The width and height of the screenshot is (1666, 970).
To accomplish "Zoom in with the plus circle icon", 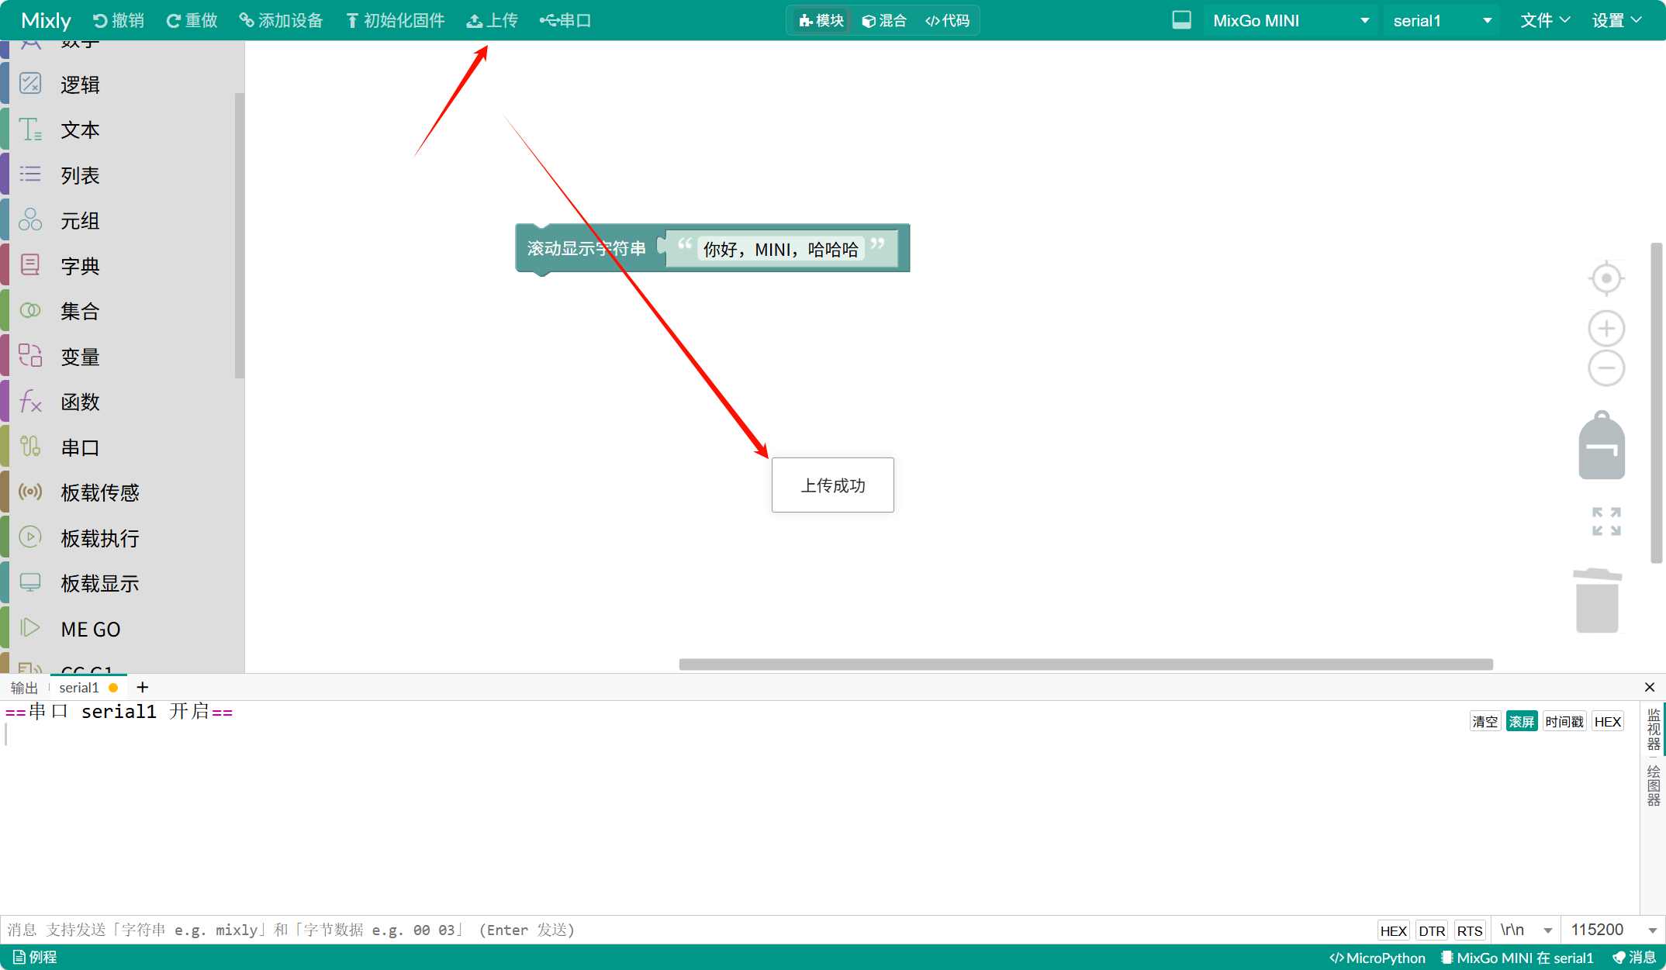I will pyautogui.click(x=1606, y=329).
